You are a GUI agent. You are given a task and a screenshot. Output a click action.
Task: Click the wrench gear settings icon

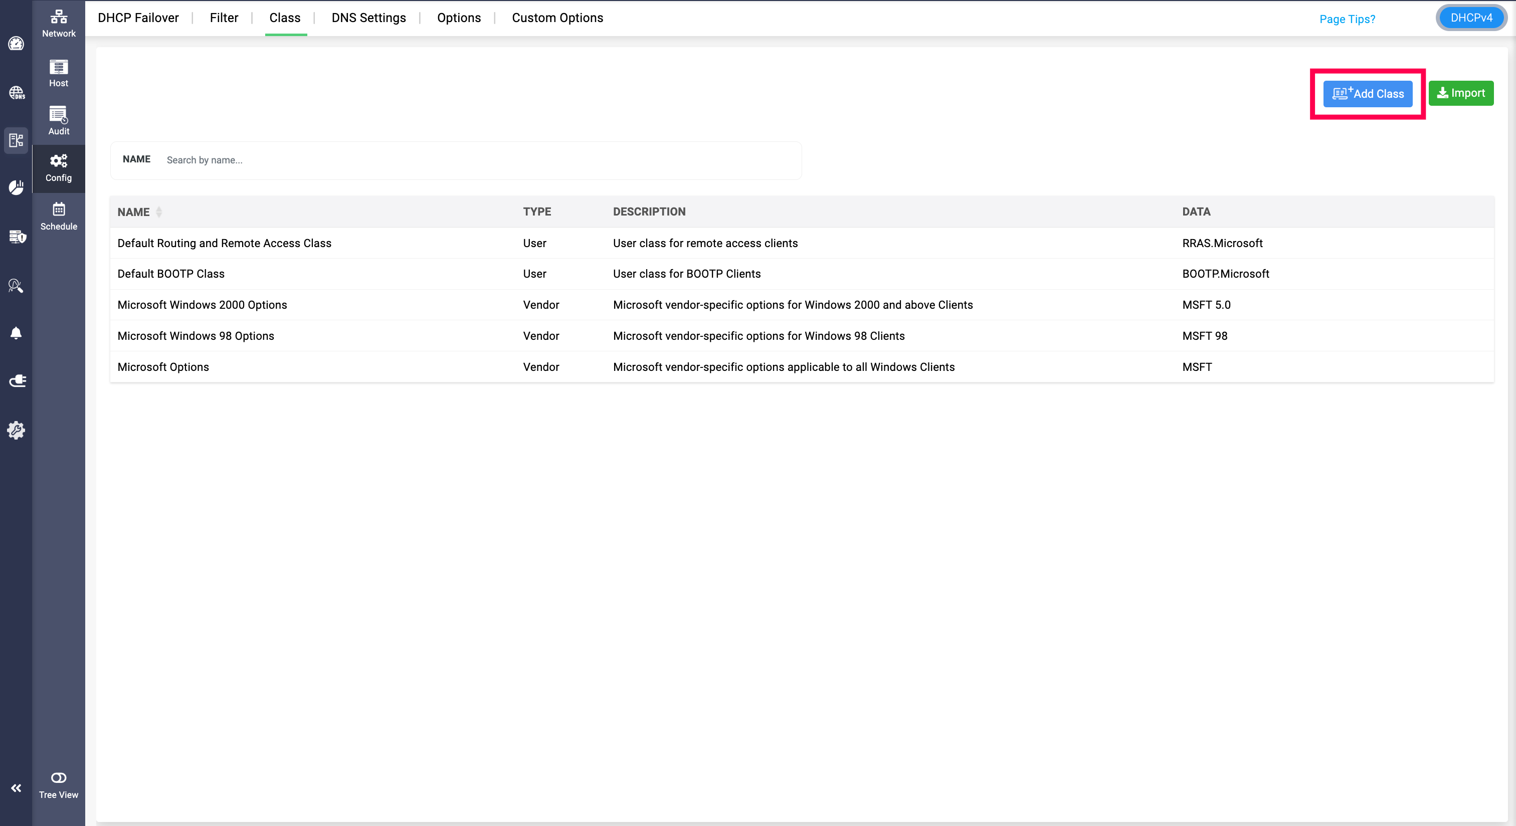pos(16,430)
